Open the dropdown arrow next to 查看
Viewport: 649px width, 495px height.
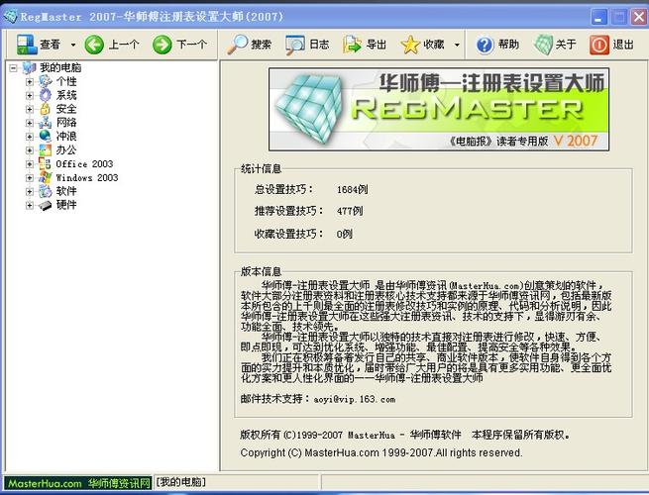point(73,45)
